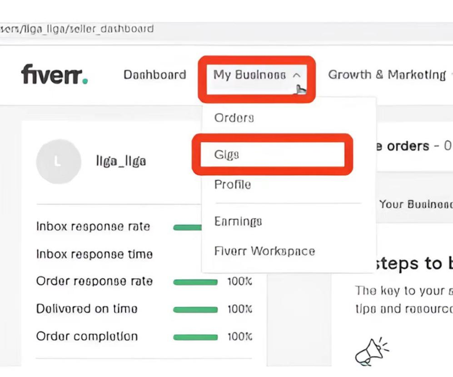
Task: Expand the Growth & Marketing menu
Action: click(x=387, y=75)
